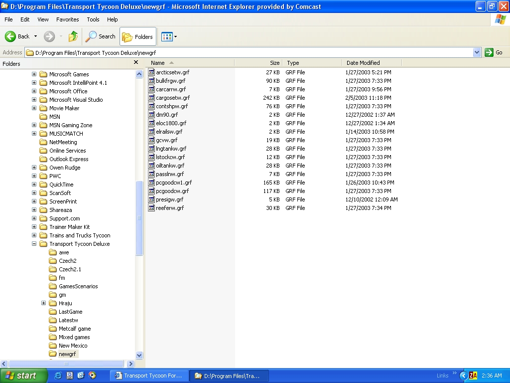Screen dimensions: 510x383
Task: Open the Views icon dropdown
Action: click(x=169, y=36)
